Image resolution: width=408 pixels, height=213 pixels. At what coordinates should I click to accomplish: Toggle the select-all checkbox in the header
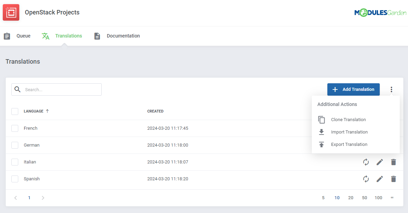tap(15, 111)
